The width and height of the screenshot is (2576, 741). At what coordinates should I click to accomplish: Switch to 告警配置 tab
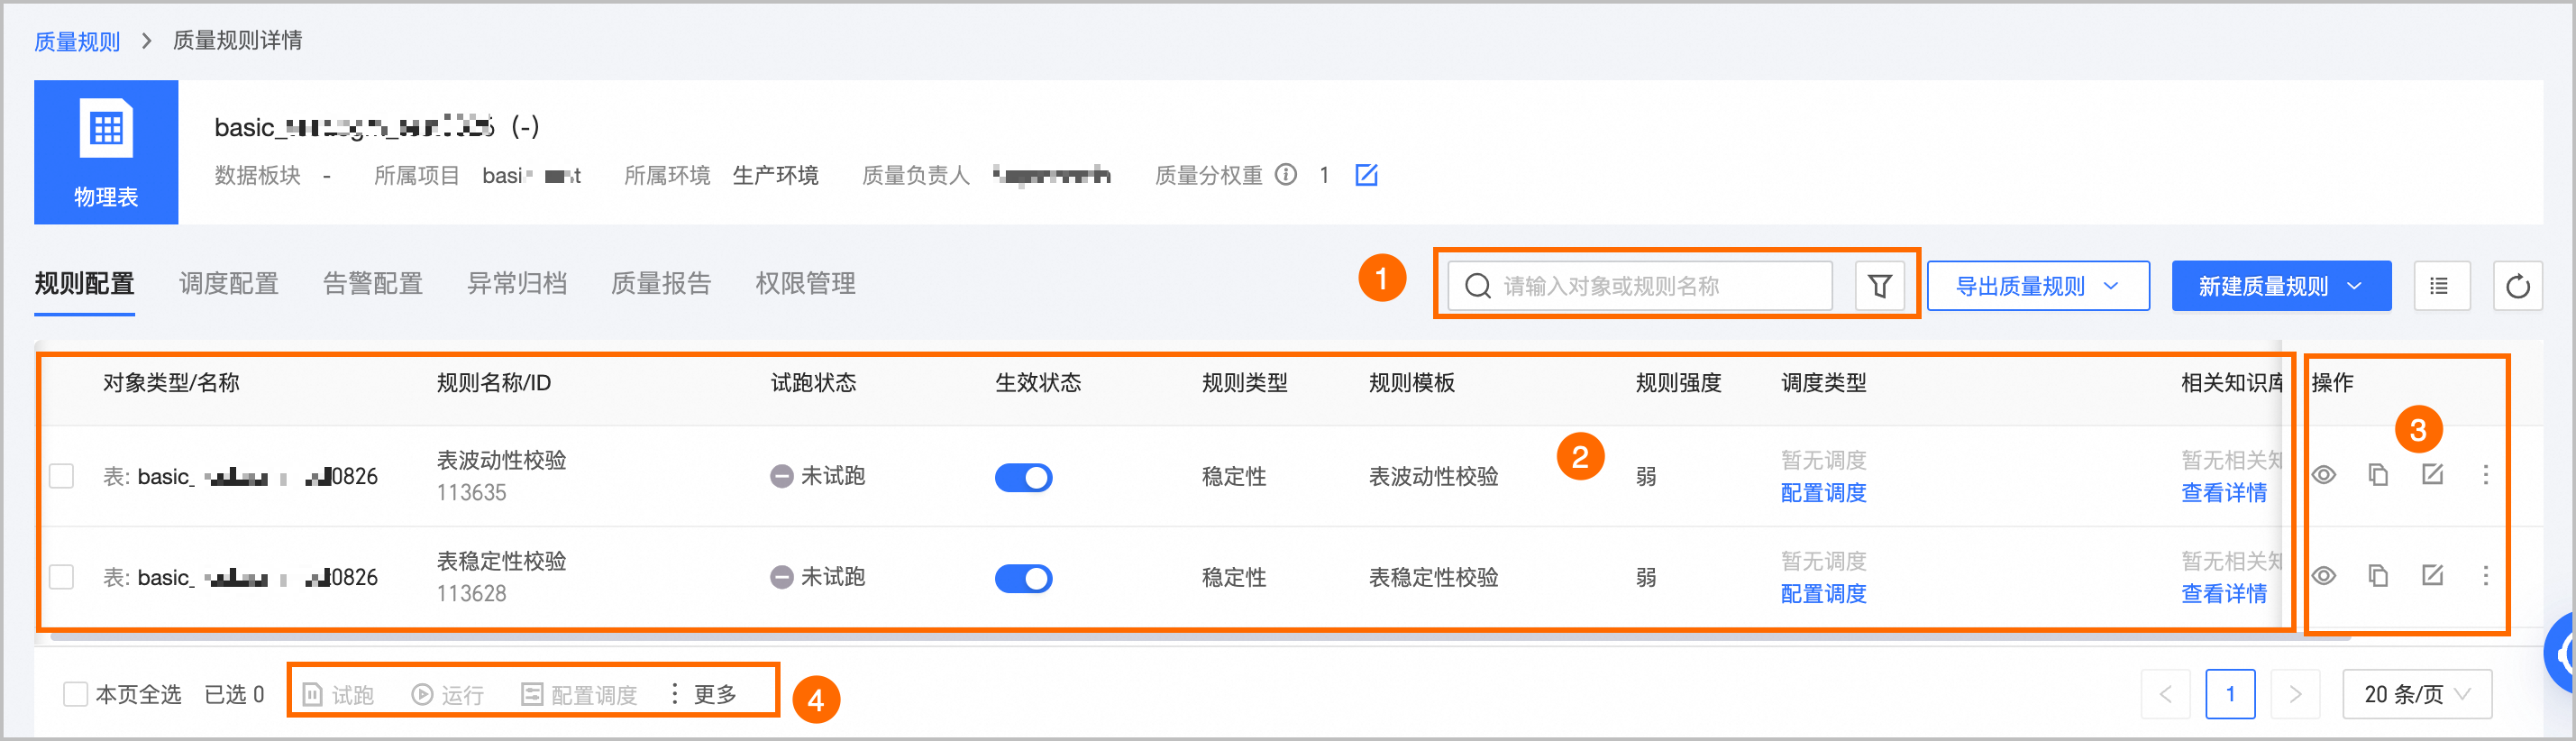point(373,283)
